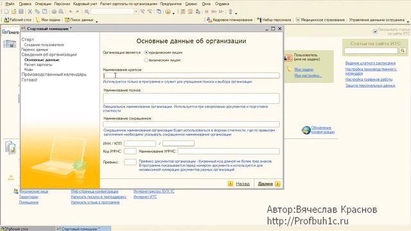Click the Redo arrow toolbar icon
This screenshot has width=411, height=231.
tap(77, 12)
